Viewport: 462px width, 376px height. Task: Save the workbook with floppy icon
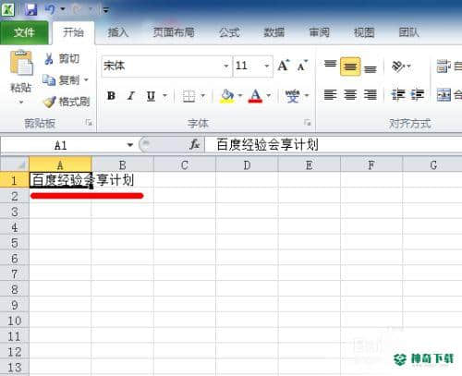click(x=31, y=9)
